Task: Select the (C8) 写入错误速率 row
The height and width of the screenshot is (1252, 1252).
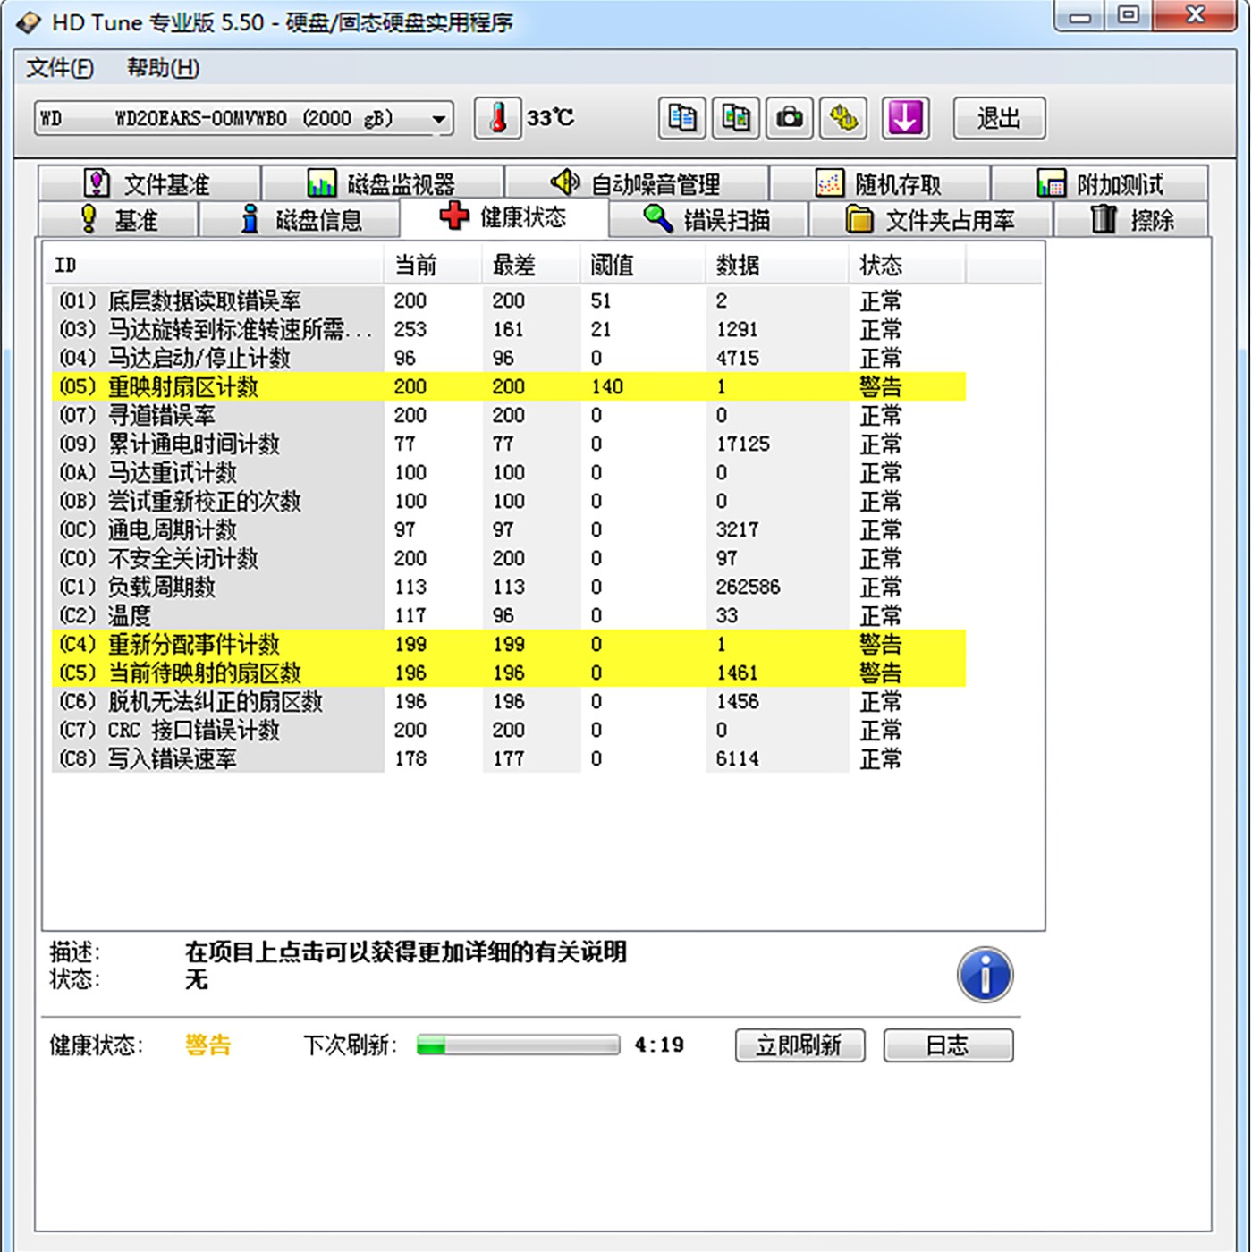Action: 509,758
